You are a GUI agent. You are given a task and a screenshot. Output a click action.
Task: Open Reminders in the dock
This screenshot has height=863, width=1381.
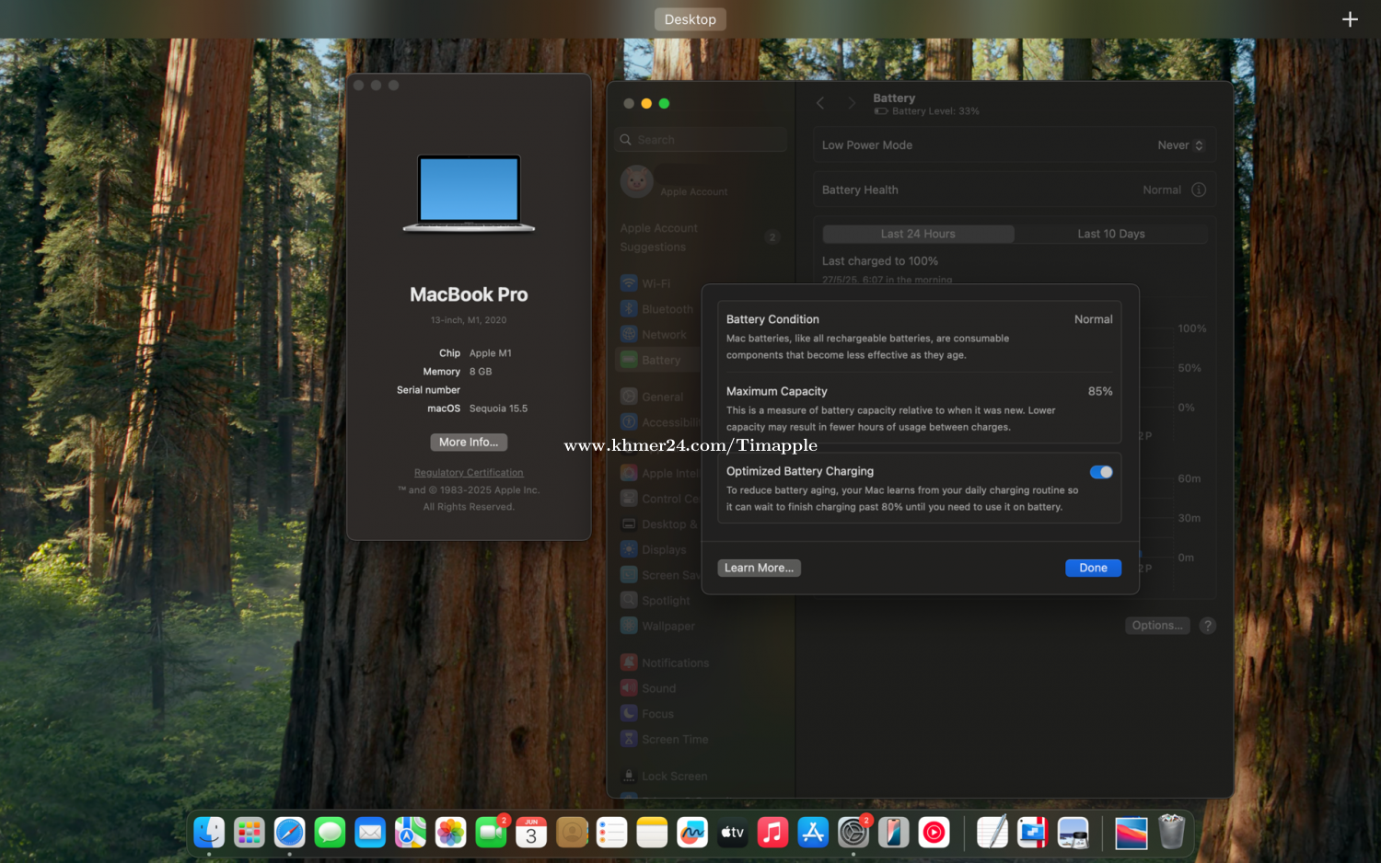(x=611, y=833)
